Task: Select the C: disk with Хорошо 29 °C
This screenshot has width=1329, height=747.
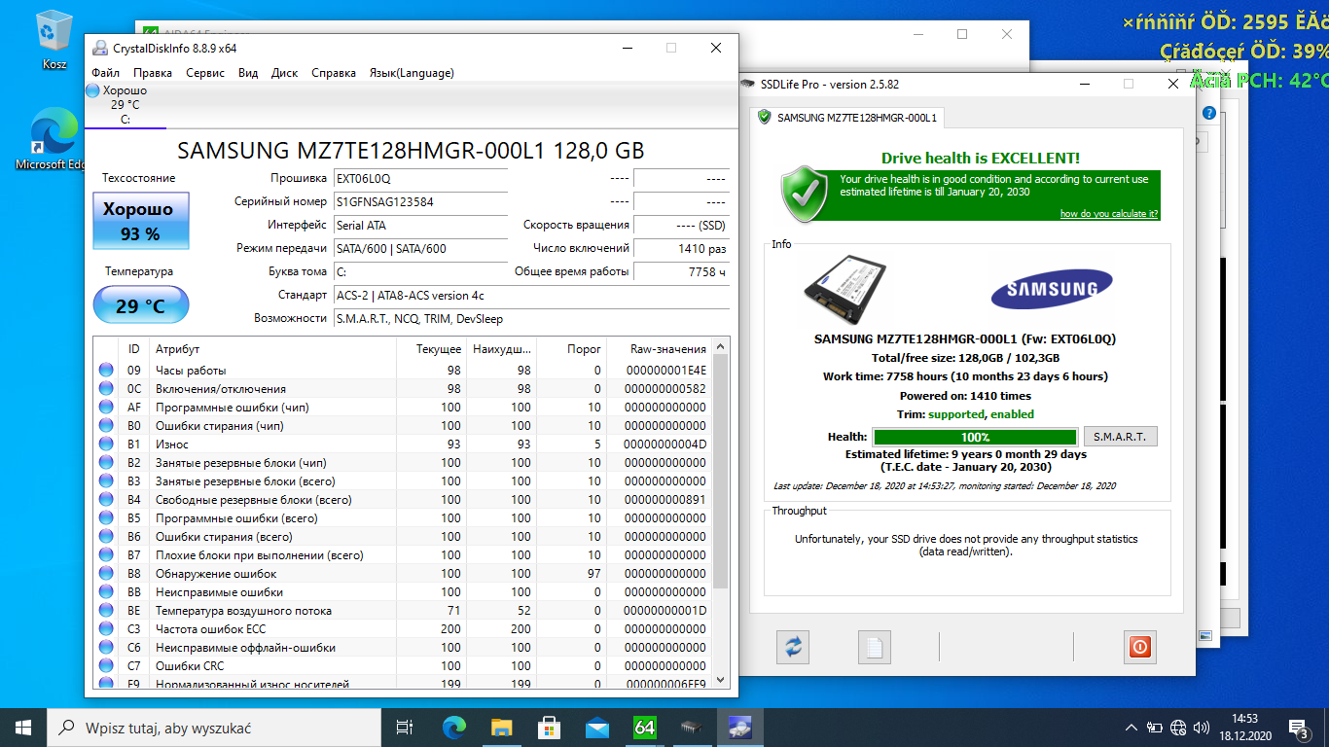Action: click(x=125, y=105)
